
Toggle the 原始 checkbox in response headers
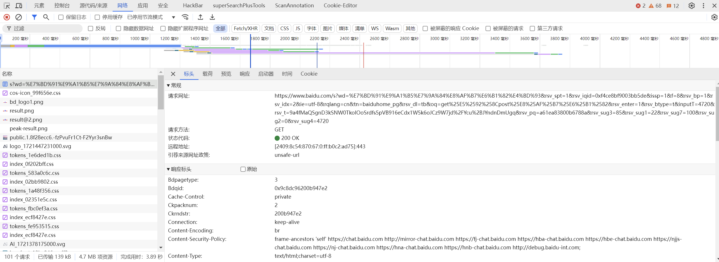click(243, 169)
